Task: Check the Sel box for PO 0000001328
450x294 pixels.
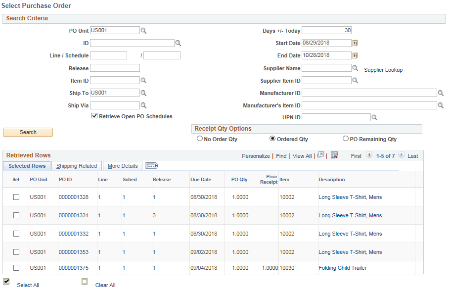Action: click(x=16, y=197)
